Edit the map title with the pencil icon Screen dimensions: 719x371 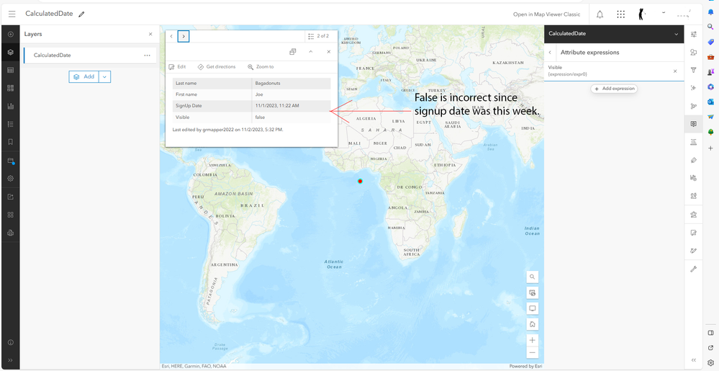[x=81, y=14]
